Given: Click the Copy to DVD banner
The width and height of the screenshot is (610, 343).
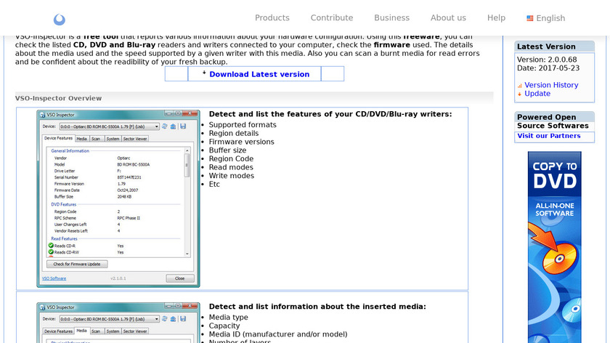Looking at the screenshot, I should (x=554, y=247).
